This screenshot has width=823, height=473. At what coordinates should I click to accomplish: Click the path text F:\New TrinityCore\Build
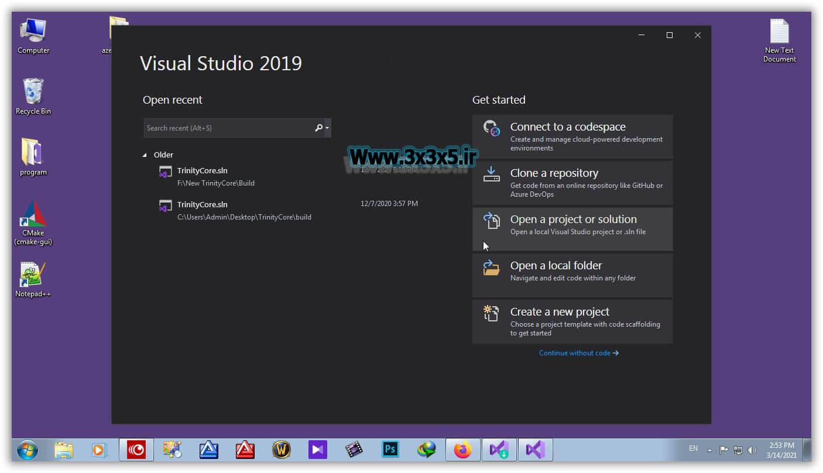pos(216,183)
